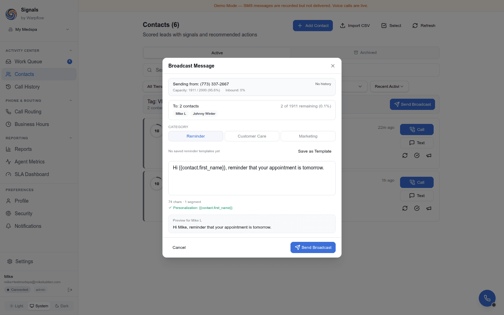Screen dimensions: 504x315
Task: Open the Recent Activity sort dropdown
Action: click(389, 86)
